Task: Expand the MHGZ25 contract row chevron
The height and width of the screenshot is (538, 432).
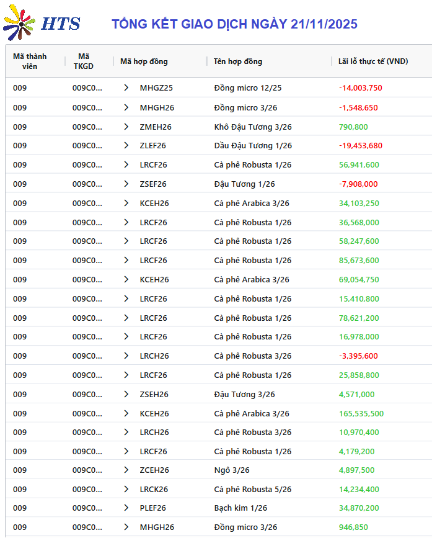Action: (x=126, y=88)
